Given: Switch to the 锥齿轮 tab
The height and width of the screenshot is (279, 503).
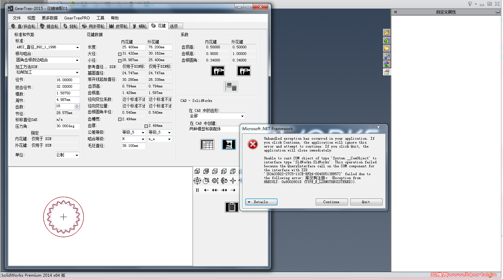Looking at the screenshot, I should [x=49, y=26].
